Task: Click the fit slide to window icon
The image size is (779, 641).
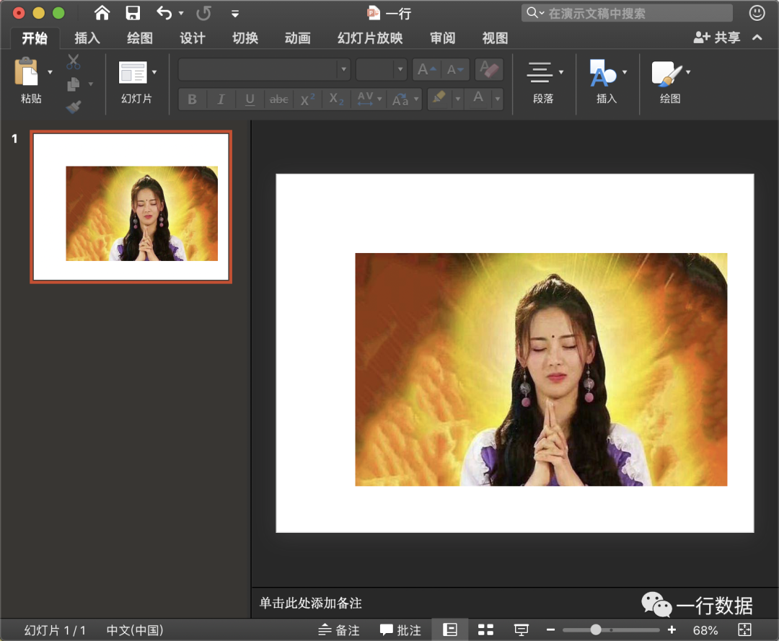Action: (x=744, y=629)
